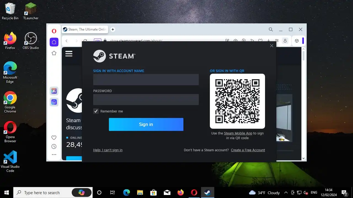Open Opera Browser desktop shortcut
This screenshot has width=353, height=198.
[x=10, y=132]
